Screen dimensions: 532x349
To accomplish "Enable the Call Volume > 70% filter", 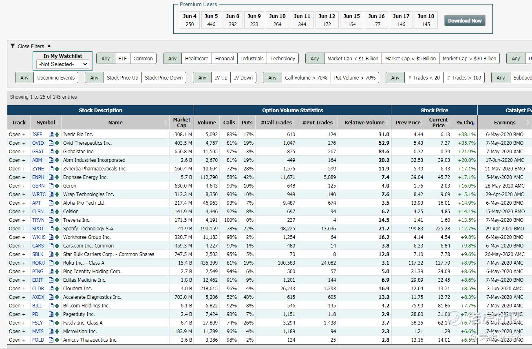I will click(306, 78).
